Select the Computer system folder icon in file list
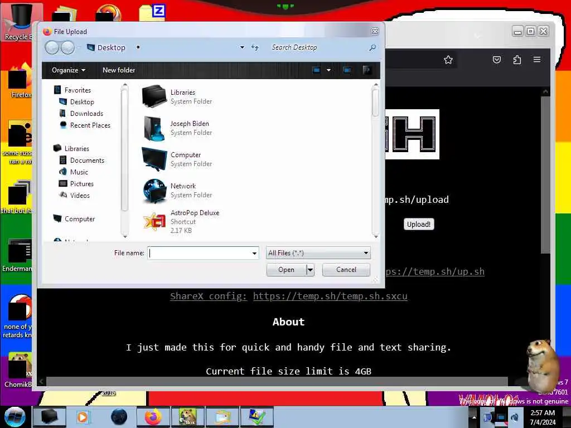The width and height of the screenshot is (571, 428). pos(154,159)
